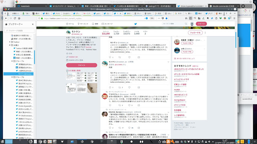Close the bookmarks sidebar with X
This screenshot has width=257, height=144.
(x=33, y=24)
